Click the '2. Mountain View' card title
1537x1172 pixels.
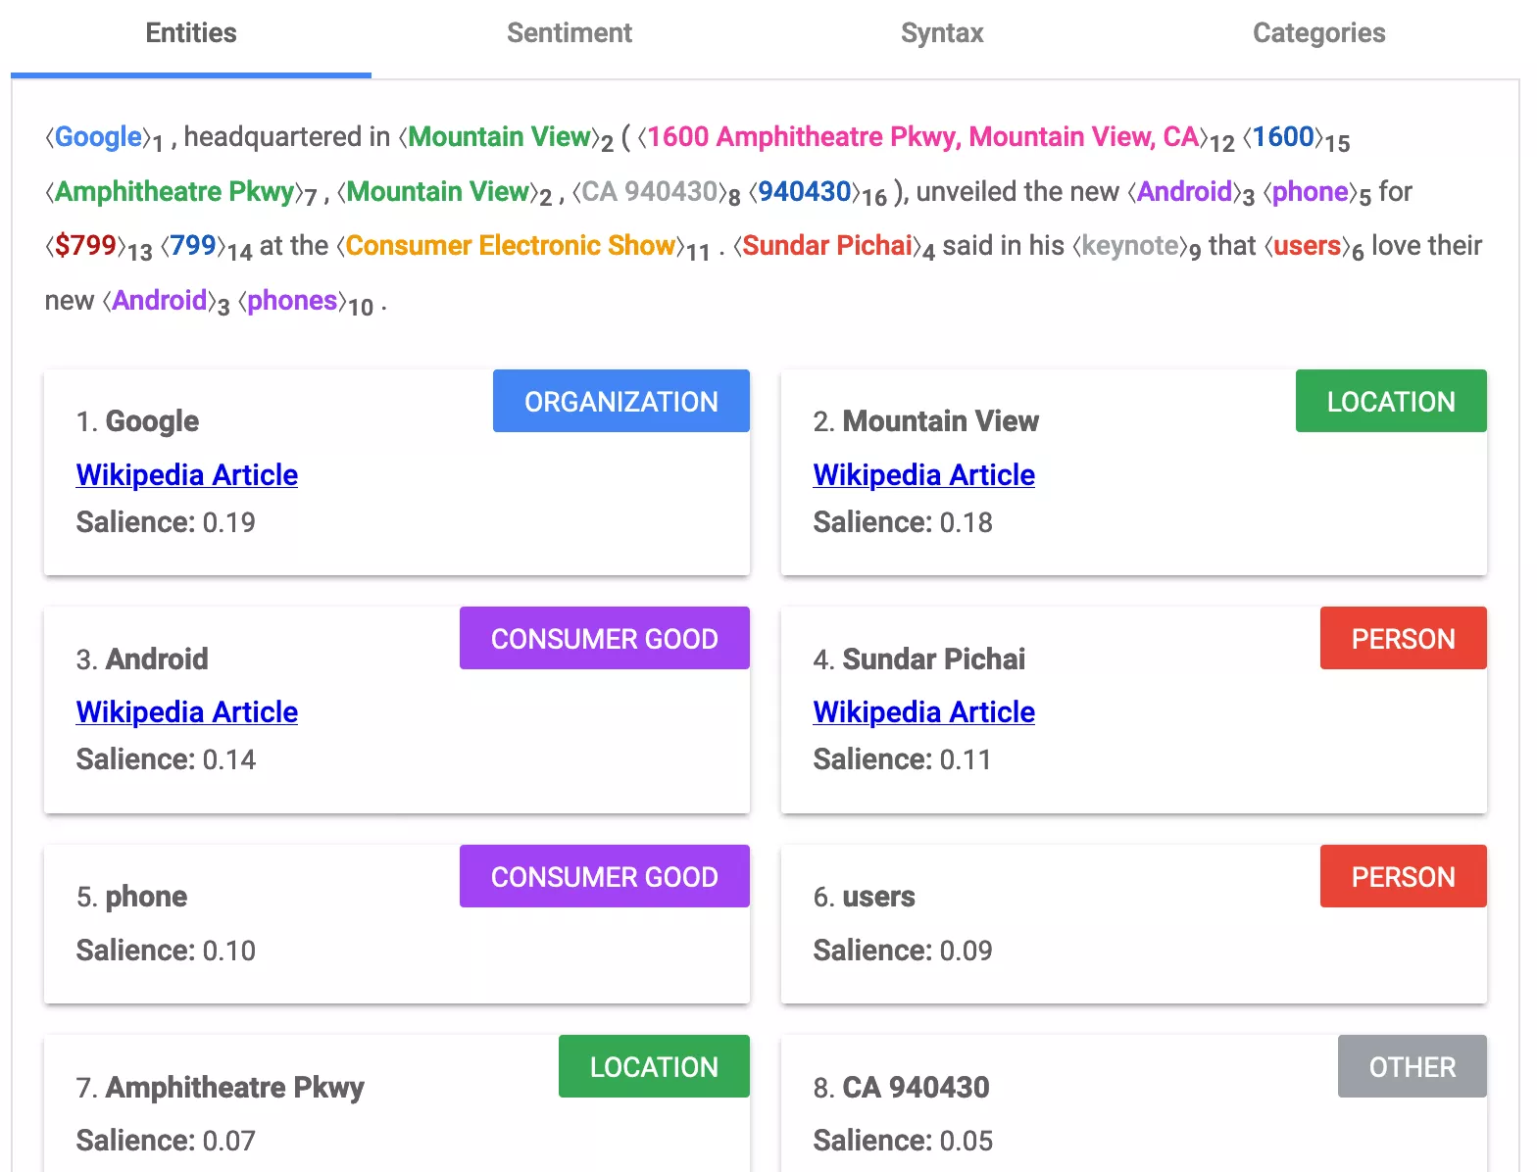tap(926, 421)
